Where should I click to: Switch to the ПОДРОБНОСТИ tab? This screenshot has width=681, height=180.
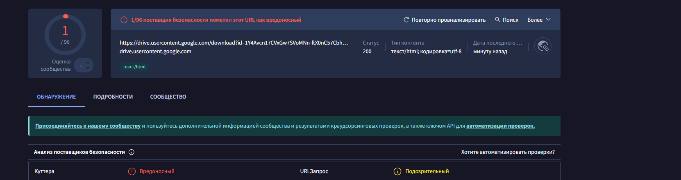pyautogui.click(x=113, y=97)
